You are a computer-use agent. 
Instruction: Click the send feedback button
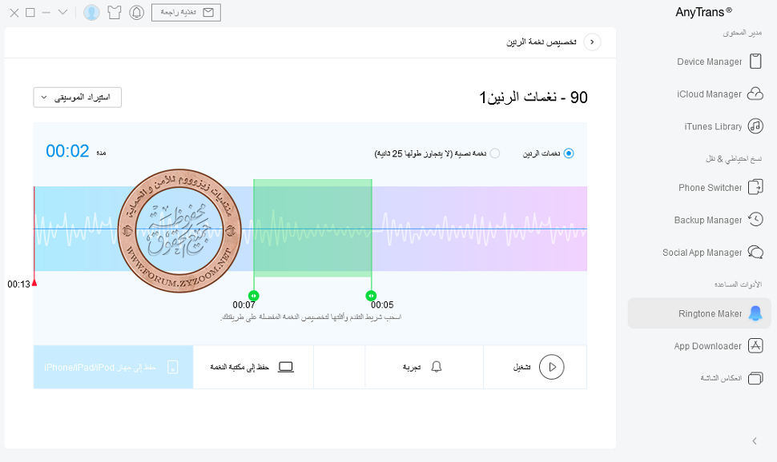click(x=186, y=13)
